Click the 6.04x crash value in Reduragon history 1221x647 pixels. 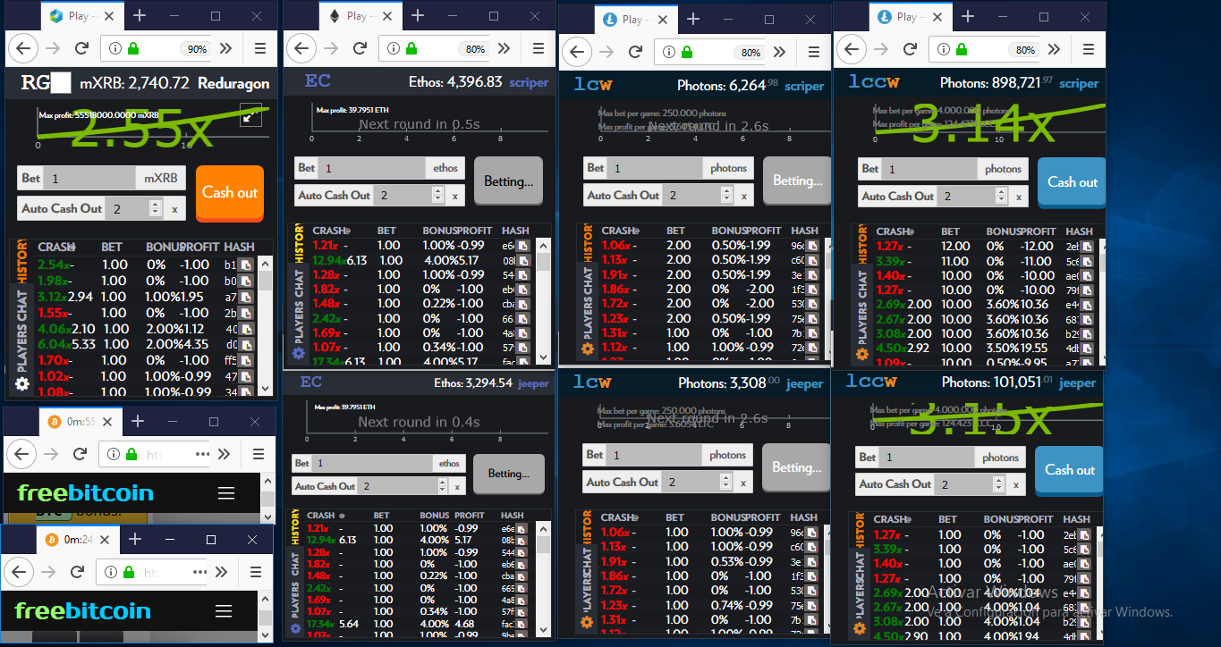(x=54, y=344)
